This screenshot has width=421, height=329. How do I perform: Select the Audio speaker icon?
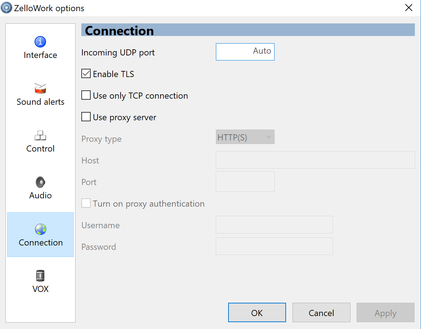click(x=40, y=182)
